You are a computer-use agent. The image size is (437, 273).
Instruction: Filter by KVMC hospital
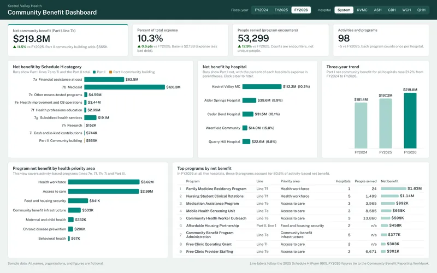[362, 10]
